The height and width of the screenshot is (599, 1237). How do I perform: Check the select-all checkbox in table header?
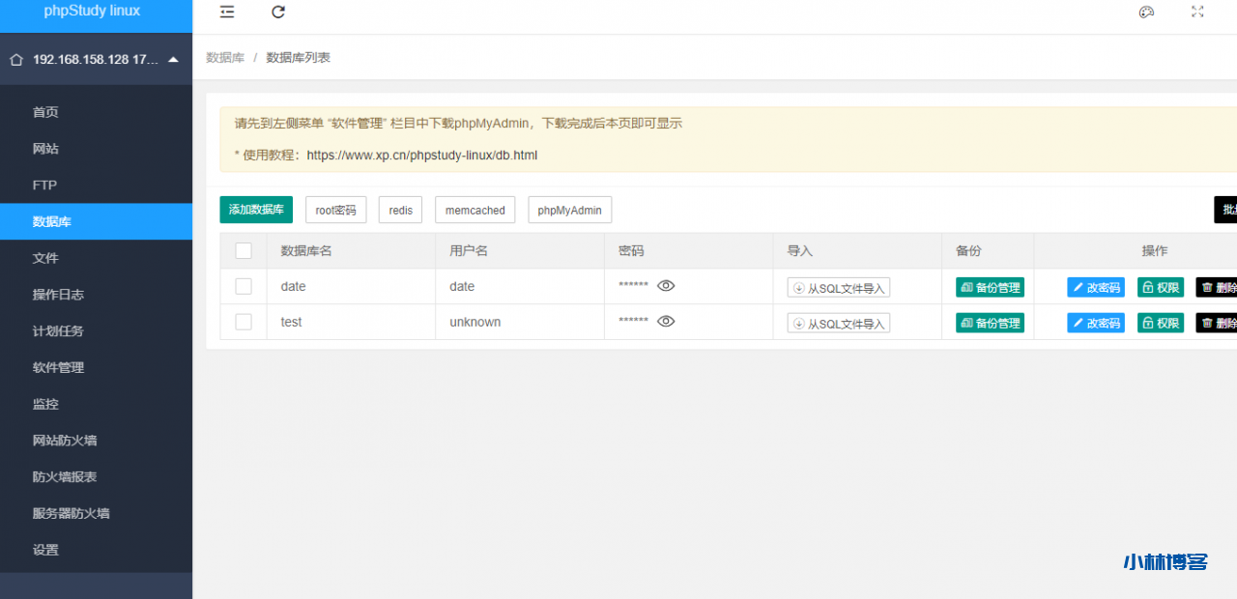point(243,250)
